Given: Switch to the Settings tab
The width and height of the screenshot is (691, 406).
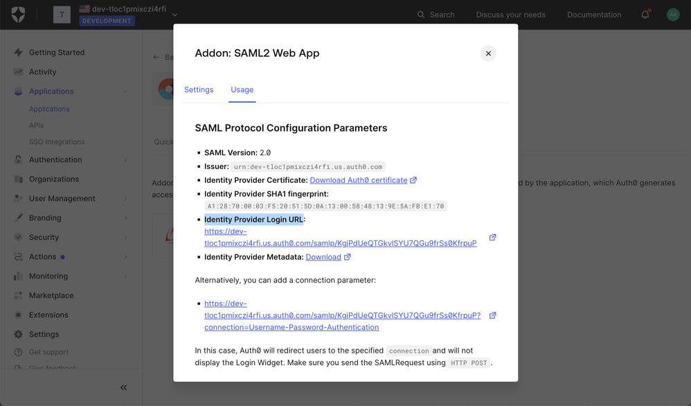Looking at the screenshot, I should [x=199, y=90].
